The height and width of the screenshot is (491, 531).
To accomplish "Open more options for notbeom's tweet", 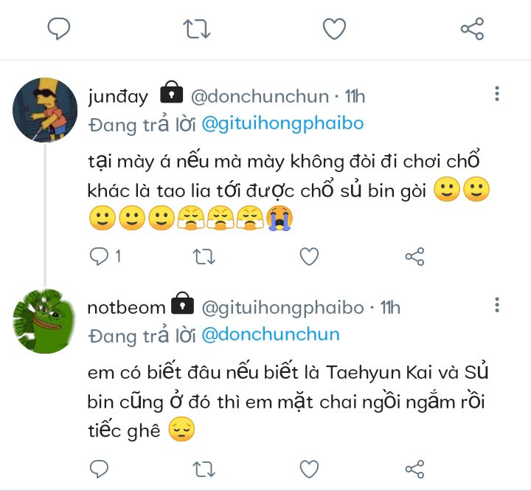I will [x=498, y=304].
